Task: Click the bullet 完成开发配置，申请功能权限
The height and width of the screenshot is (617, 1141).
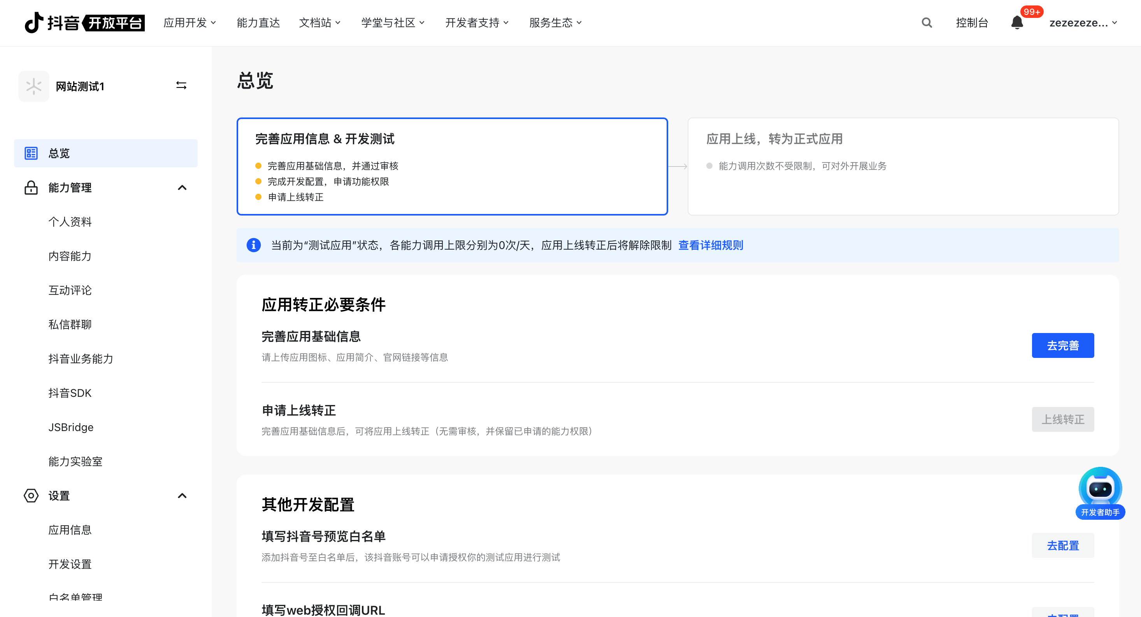Action: [x=328, y=182]
